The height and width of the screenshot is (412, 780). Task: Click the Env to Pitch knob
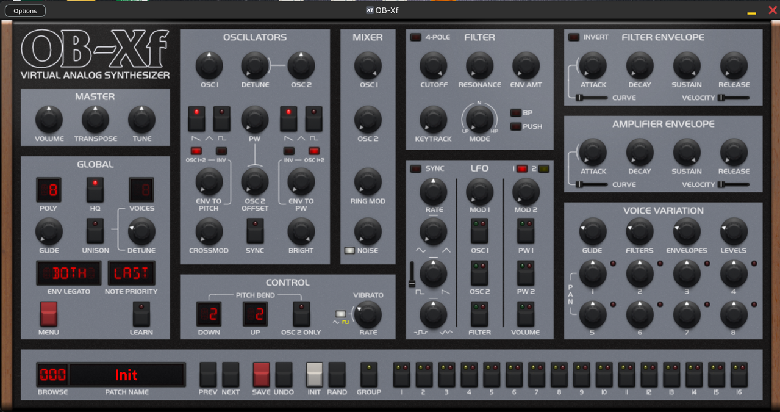tap(209, 181)
